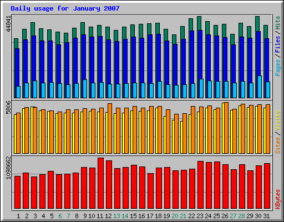Click the orange Sites bar for day 26
Screen dimensions: 284x222
point(226,128)
